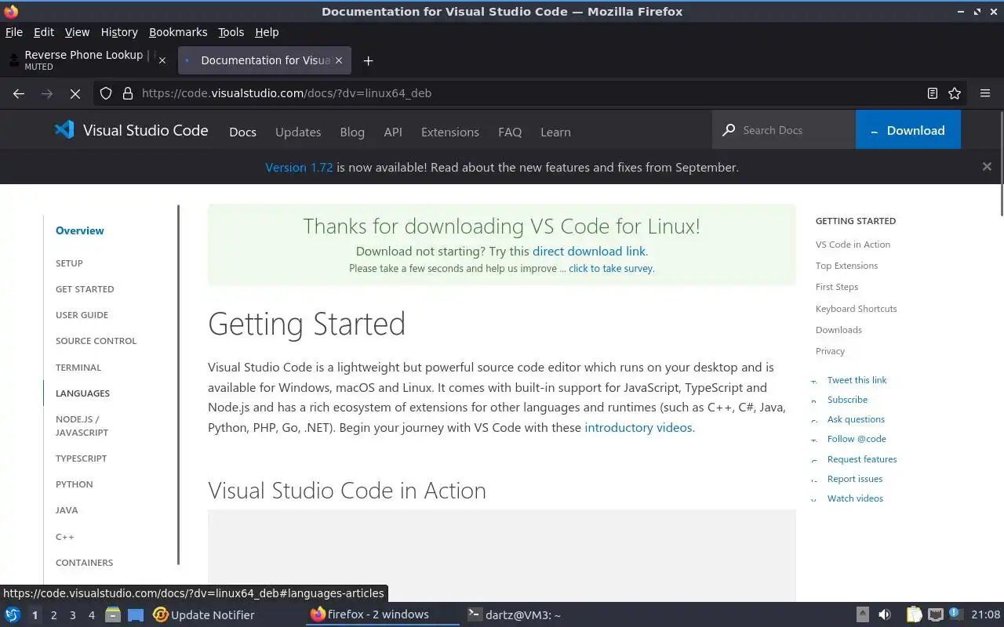Open a new browser tab

(x=368, y=60)
